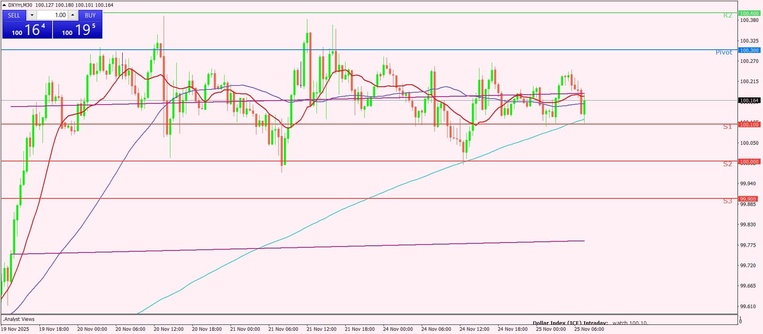
Task: Click the 99.610 price scale value
Action: tap(748, 306)
